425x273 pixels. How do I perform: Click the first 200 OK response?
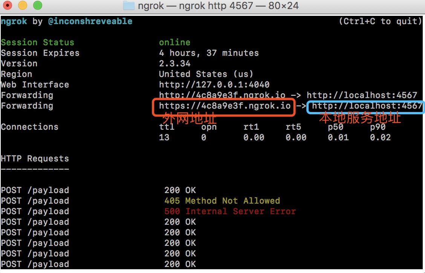180,190
